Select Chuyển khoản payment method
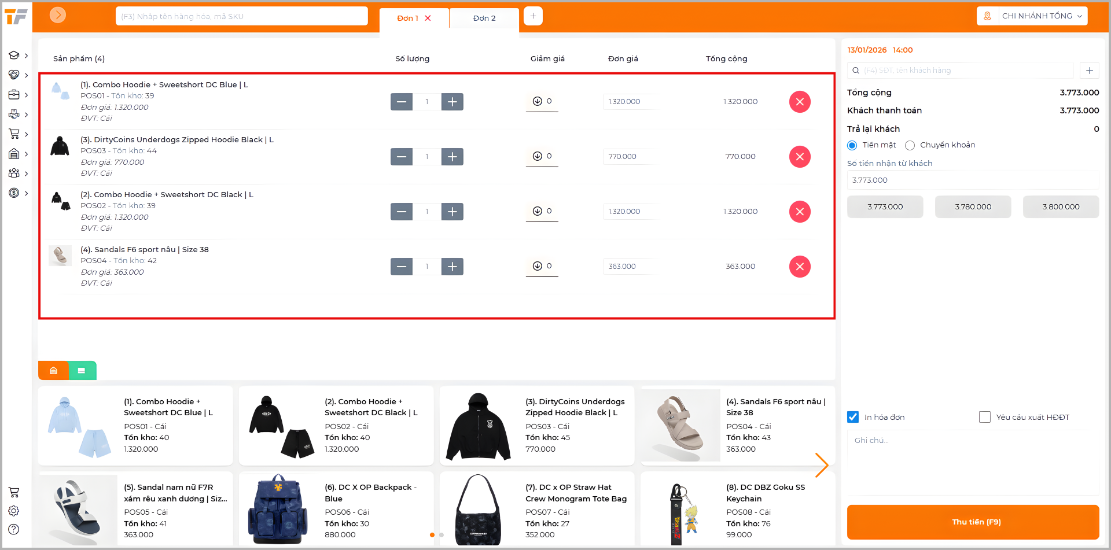The height and width of the screenshot is (550, 1111). tap(910, 145)
